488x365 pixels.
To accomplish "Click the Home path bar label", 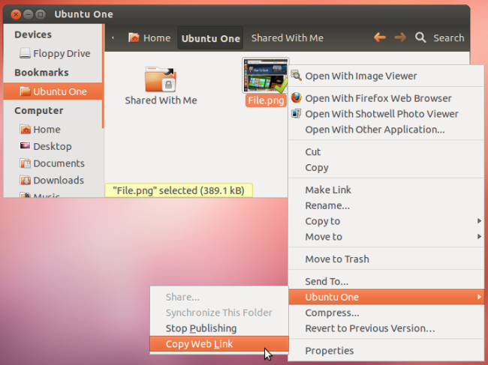I will 157,38.
